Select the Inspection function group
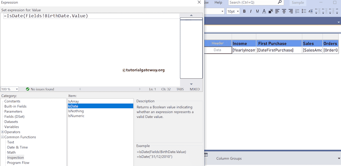The width and height of the screenshot is (341, 166). tap(15, 158)
